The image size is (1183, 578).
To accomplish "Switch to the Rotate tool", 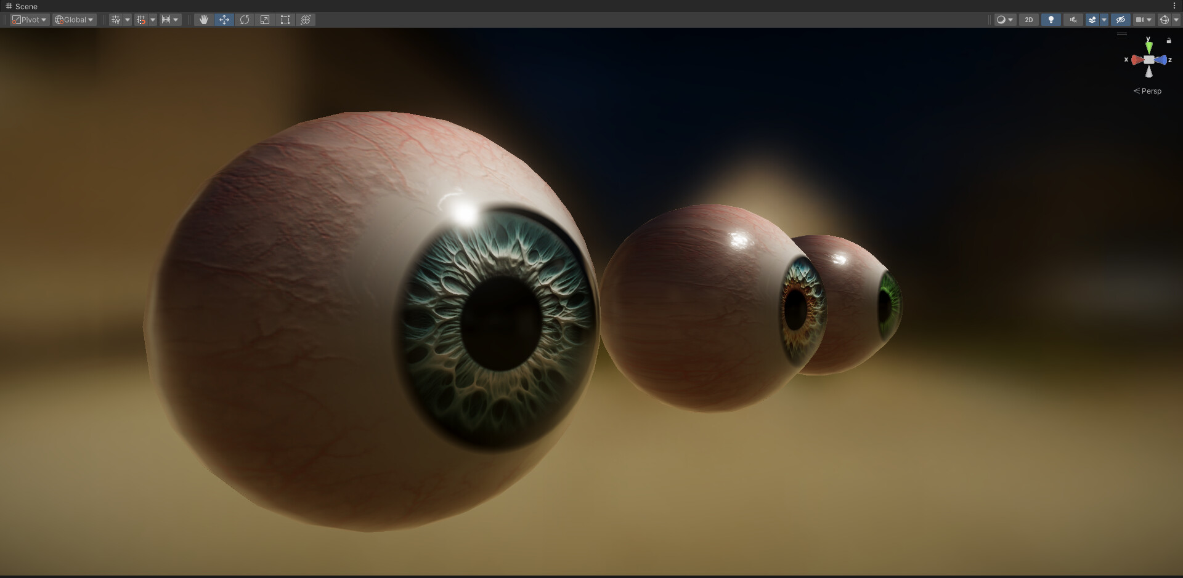I will pos(245,19).
